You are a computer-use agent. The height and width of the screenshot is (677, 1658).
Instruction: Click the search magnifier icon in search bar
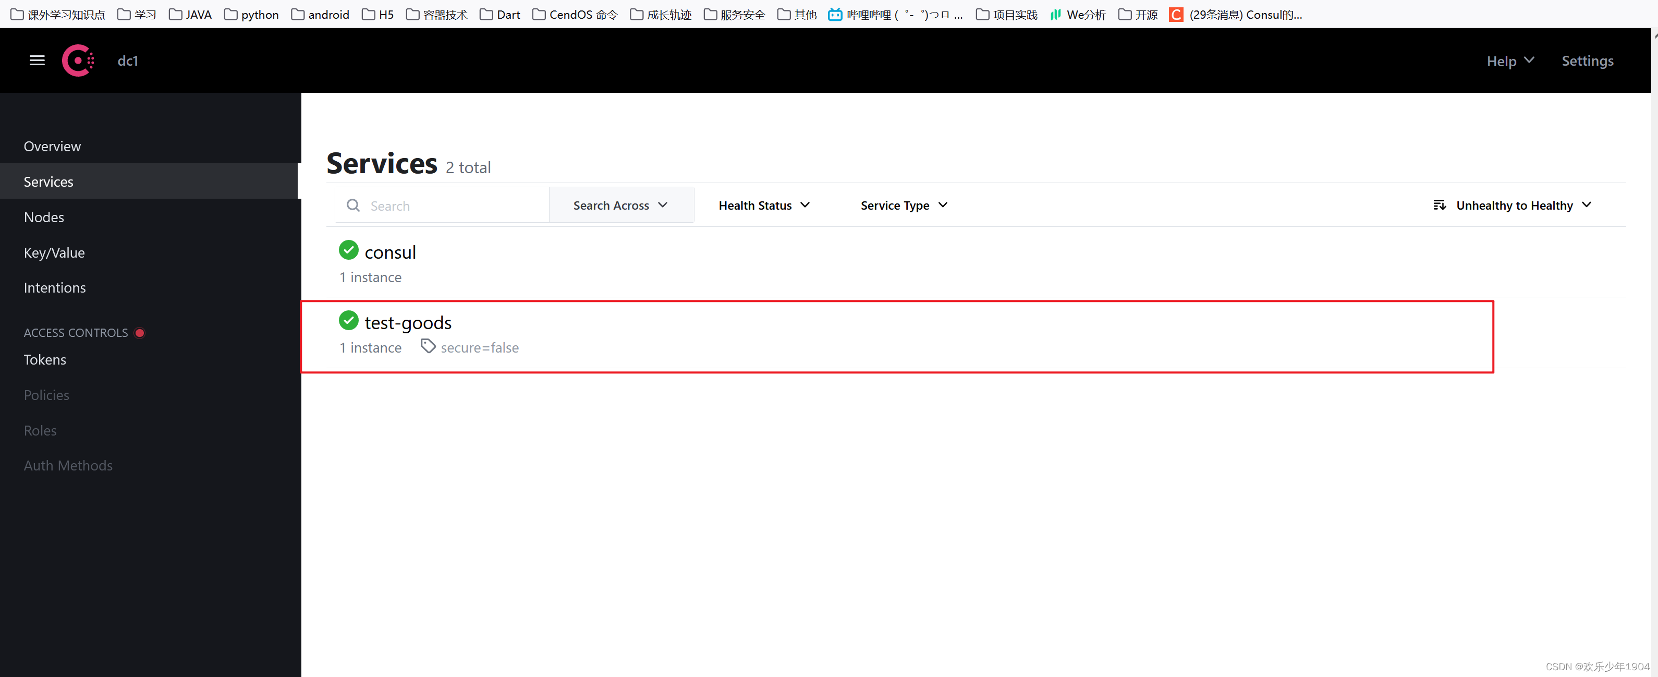coord(354,205)
